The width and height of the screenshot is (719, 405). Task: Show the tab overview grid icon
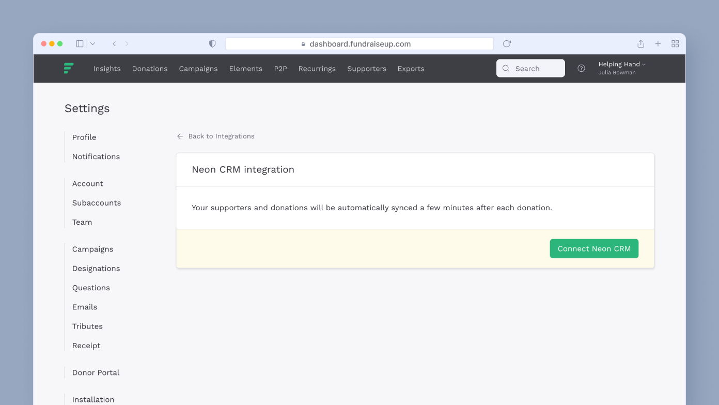click(675, 44)
